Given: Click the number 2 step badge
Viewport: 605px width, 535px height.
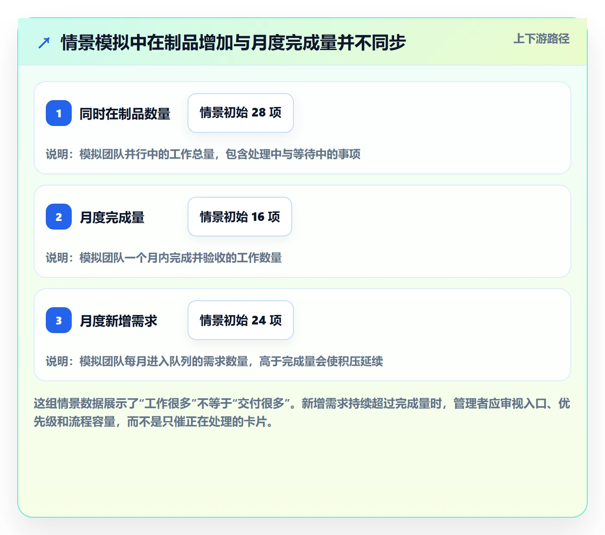Looking at the screenshot, I should point(59,217).
